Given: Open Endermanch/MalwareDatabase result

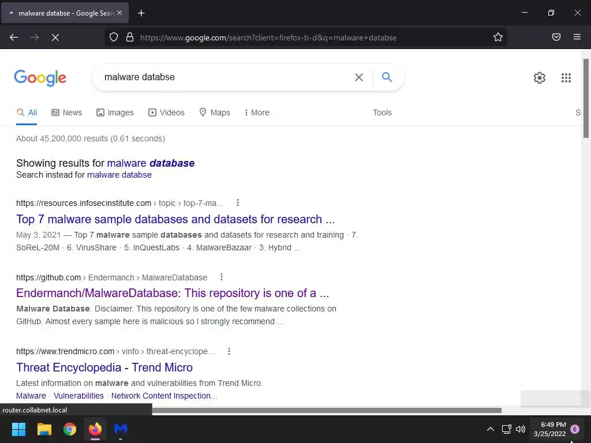Looking at the screenshot, I should pos(173,293).
